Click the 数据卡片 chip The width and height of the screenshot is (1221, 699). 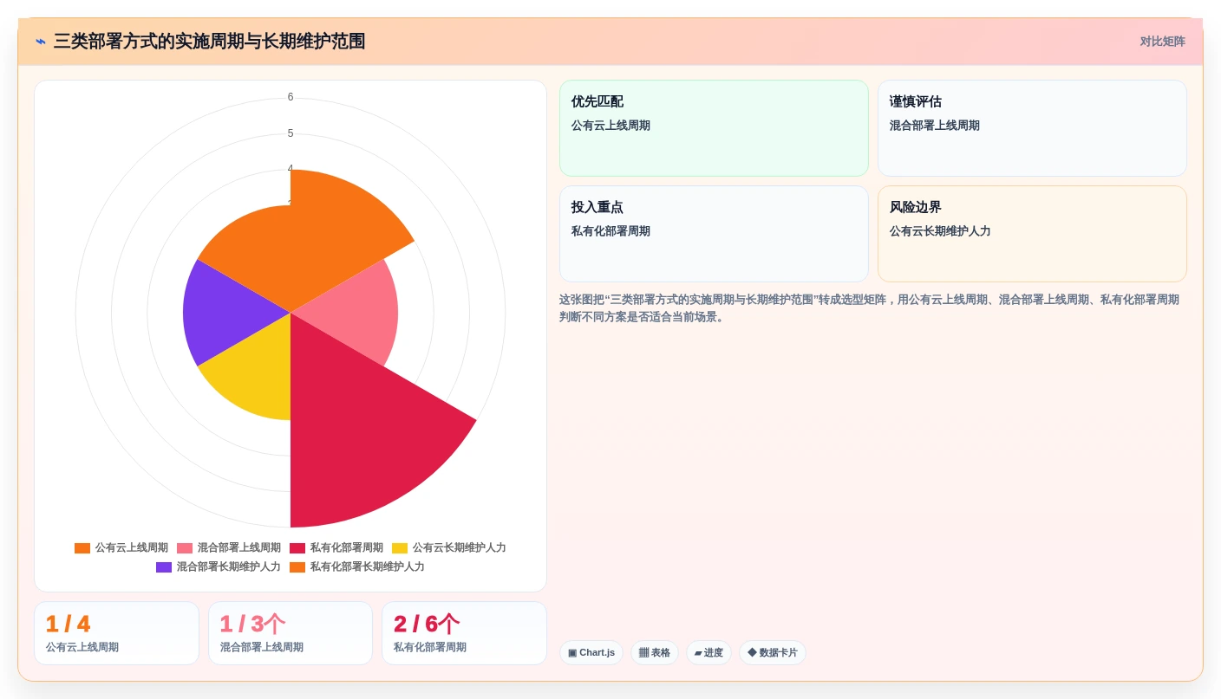coord(773,652)
